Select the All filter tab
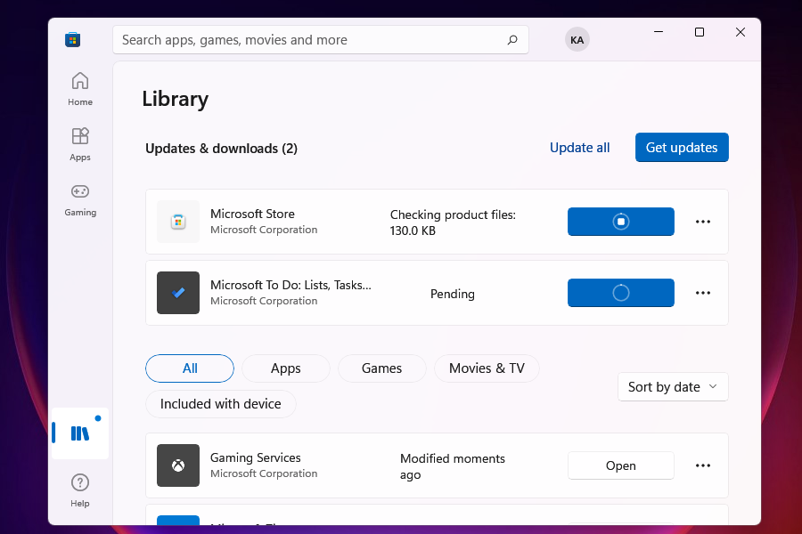The image size is (802, 534). tap(190, 368)
